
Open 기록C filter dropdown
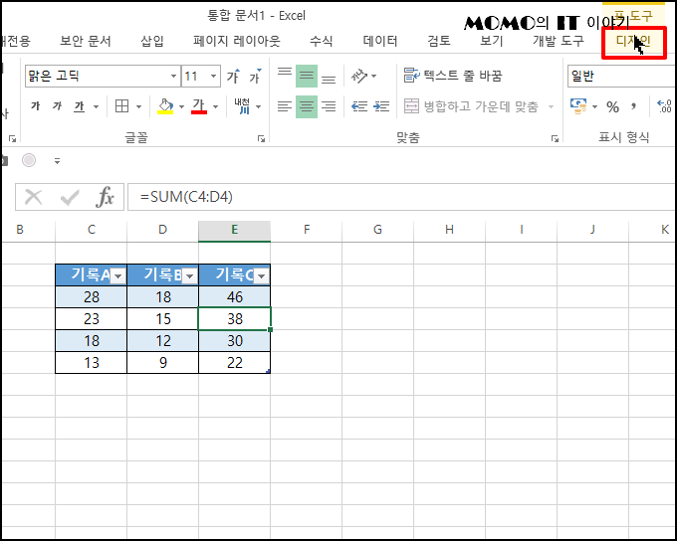pyautogui.click(x=261, y=275)
